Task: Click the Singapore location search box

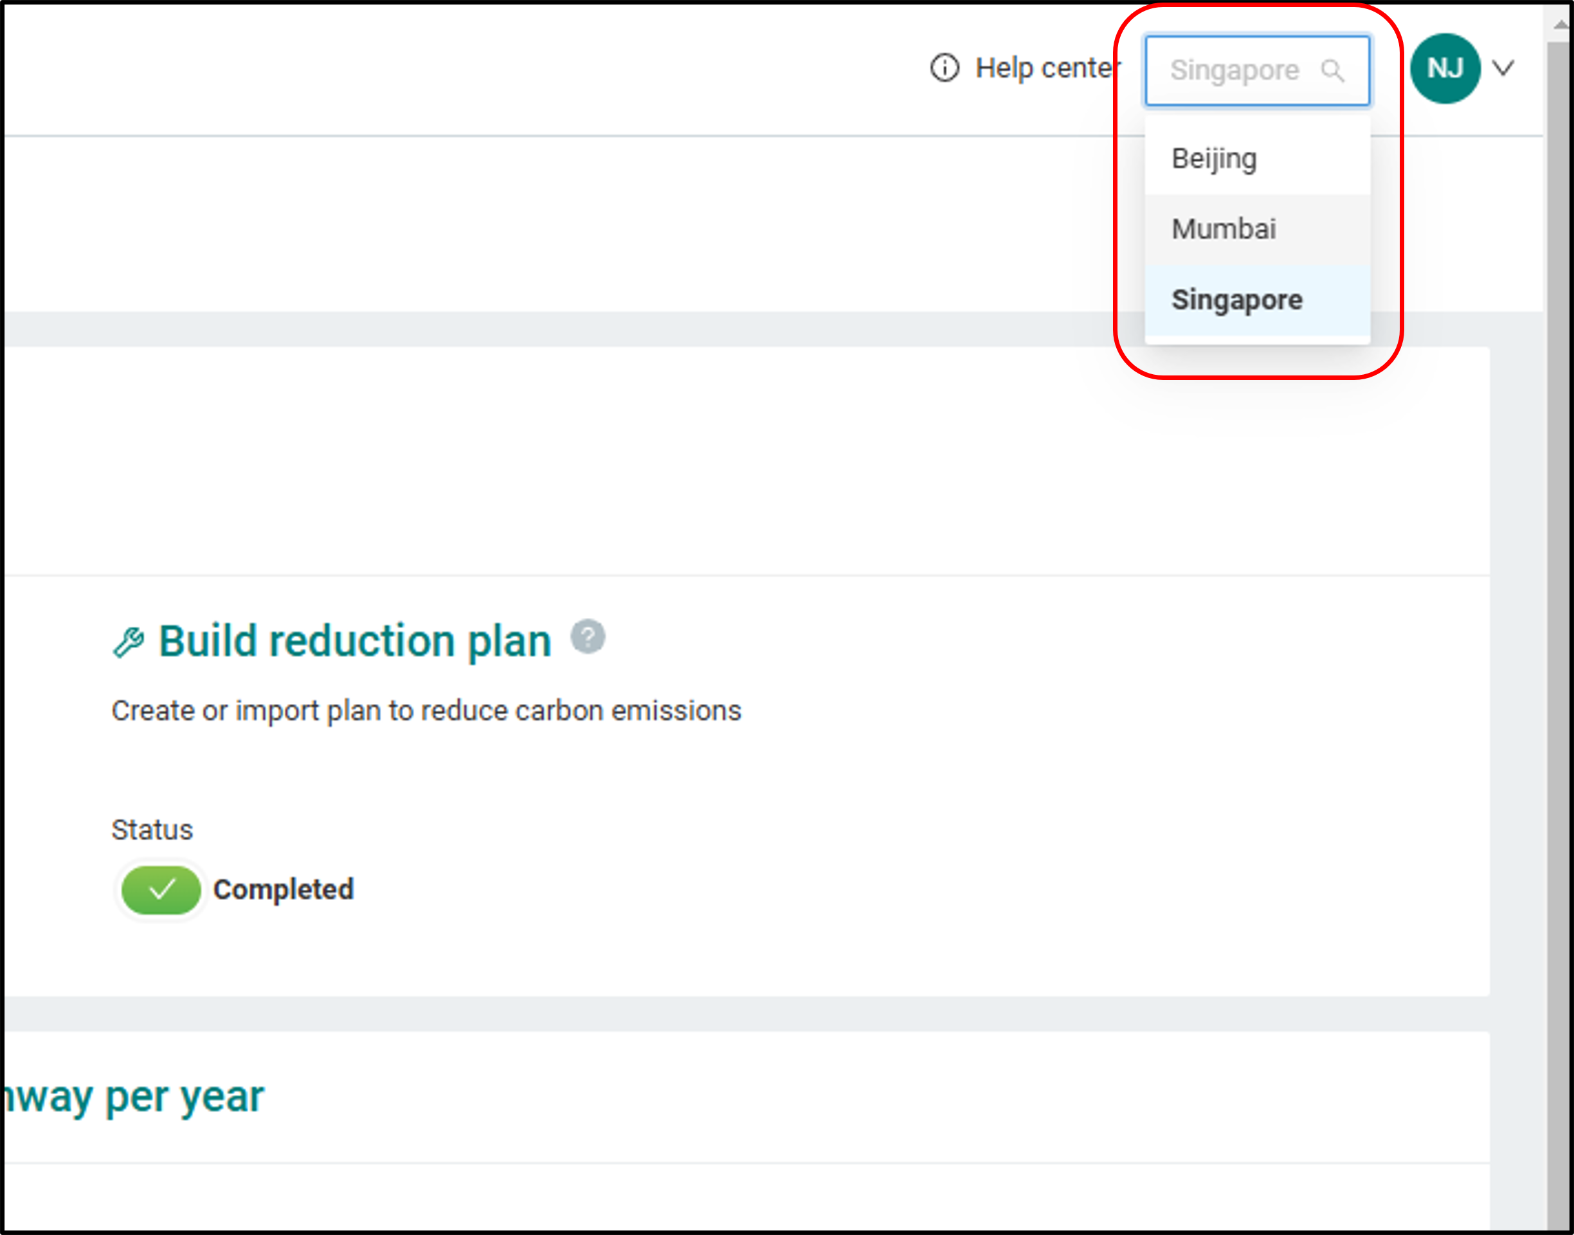Action: coord(1256,71)
